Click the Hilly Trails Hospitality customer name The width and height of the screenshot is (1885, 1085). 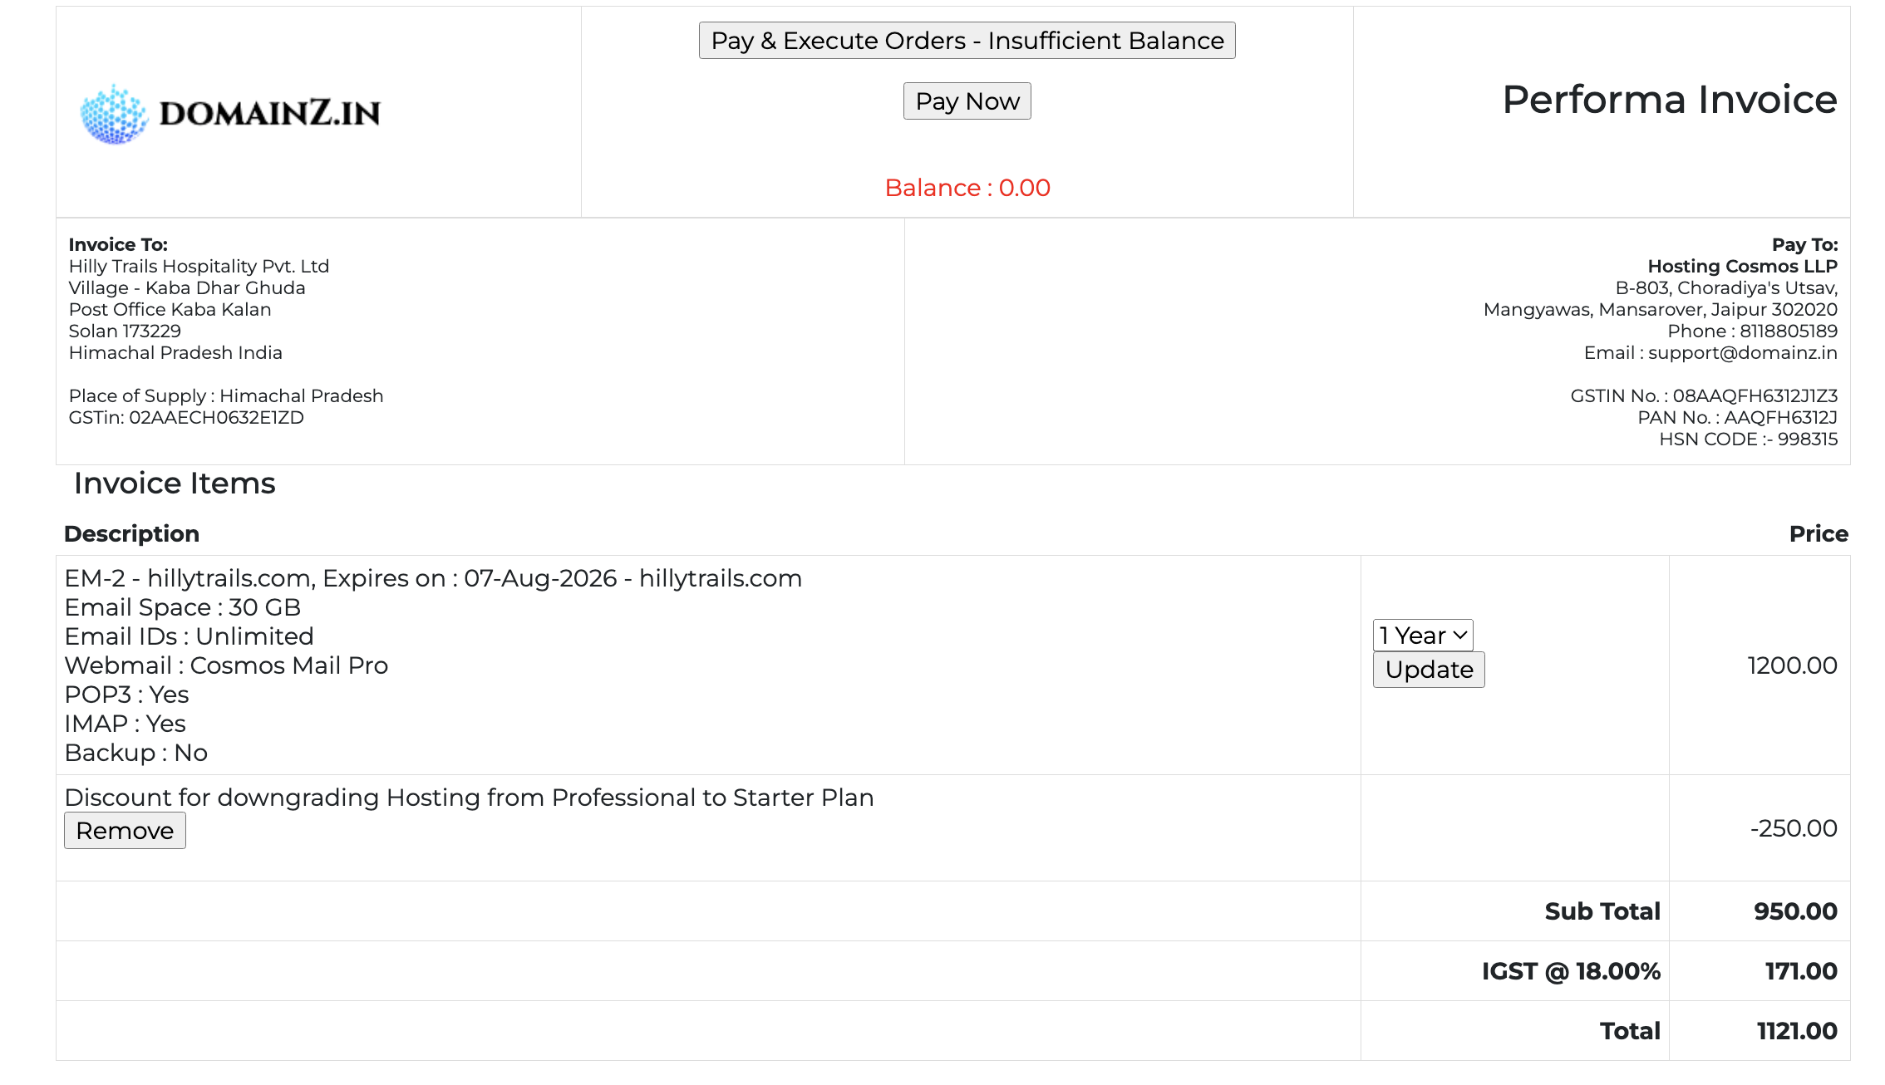click(199, 267)
